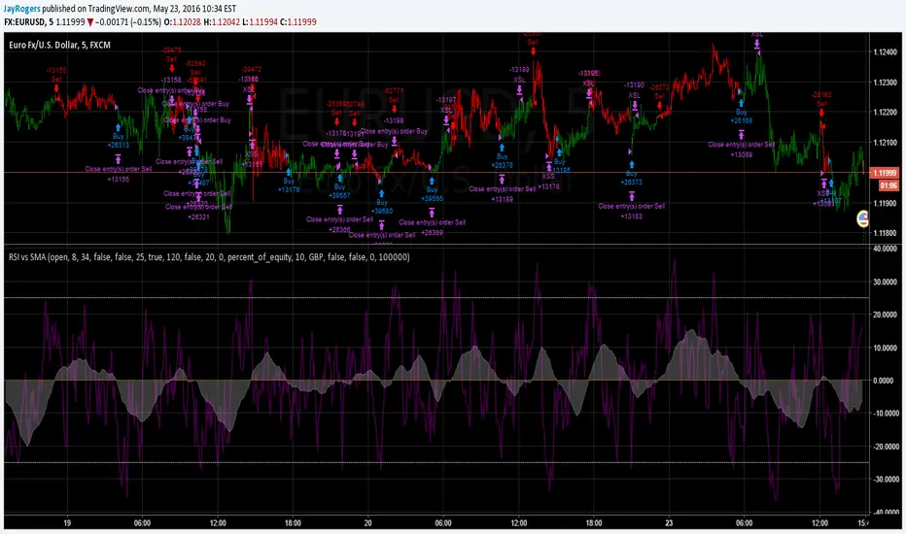The height and width of the screenshot is (534, 906).
Task: Click the +13178 label below XSS
Action: click(x=548, y=186)
